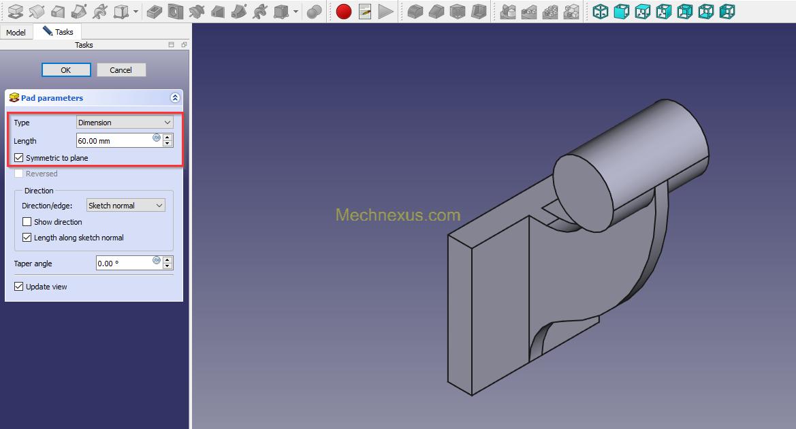Collapse the Pad parameters section
The width and height of the screenshot is (796, 429).
175,98
